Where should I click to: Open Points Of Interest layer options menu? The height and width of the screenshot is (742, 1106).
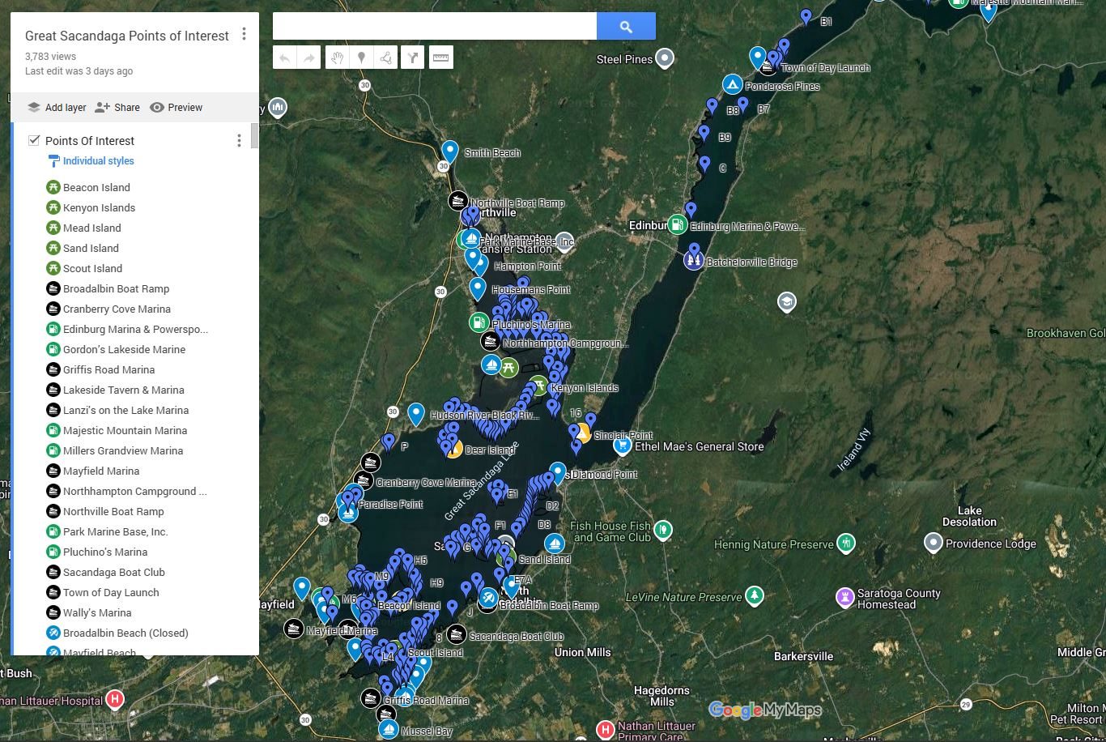coord(239,140)
